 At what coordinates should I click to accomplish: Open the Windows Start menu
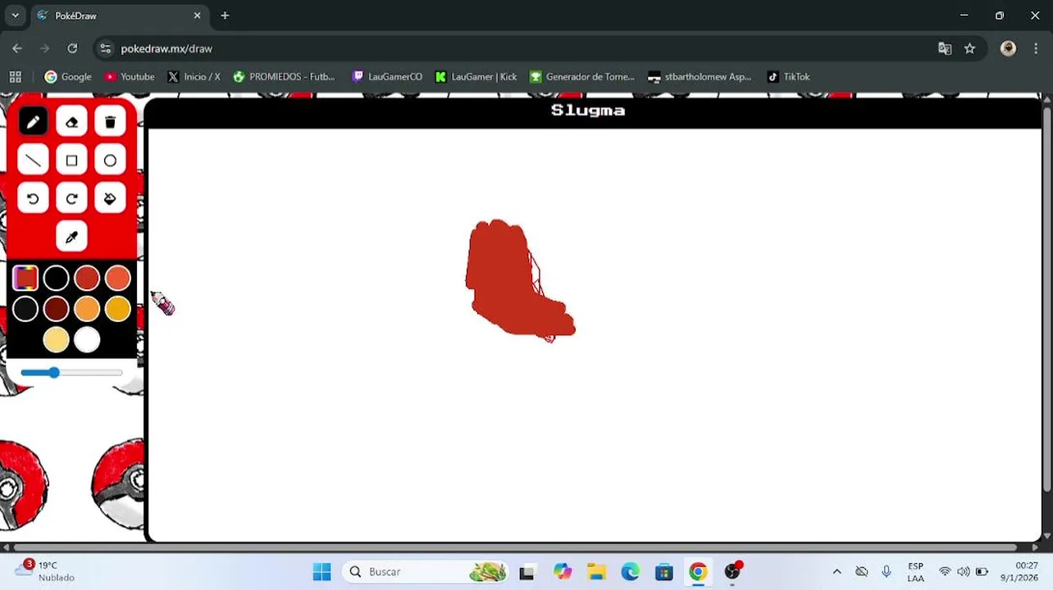[x=321, y=572]
